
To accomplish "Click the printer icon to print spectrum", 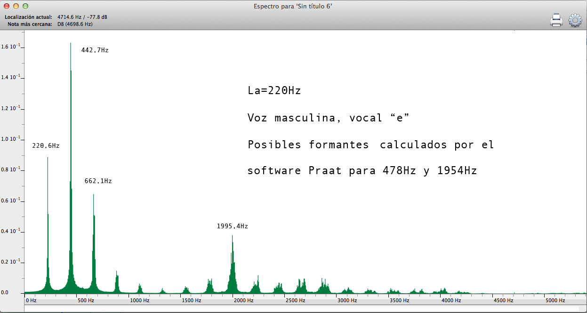I will point(556,20).
